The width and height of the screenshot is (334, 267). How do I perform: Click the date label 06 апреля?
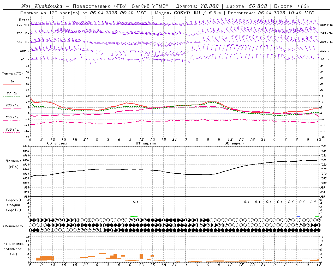tap(57, 143)
